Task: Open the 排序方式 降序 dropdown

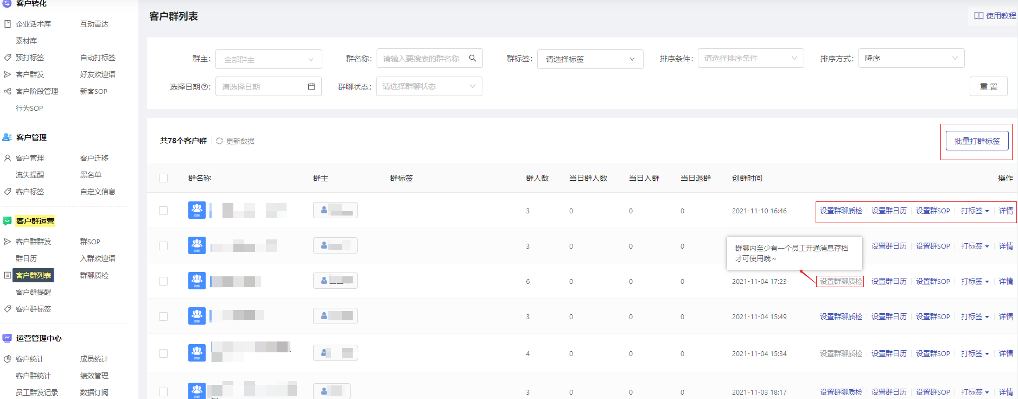Action: (911, 58)
